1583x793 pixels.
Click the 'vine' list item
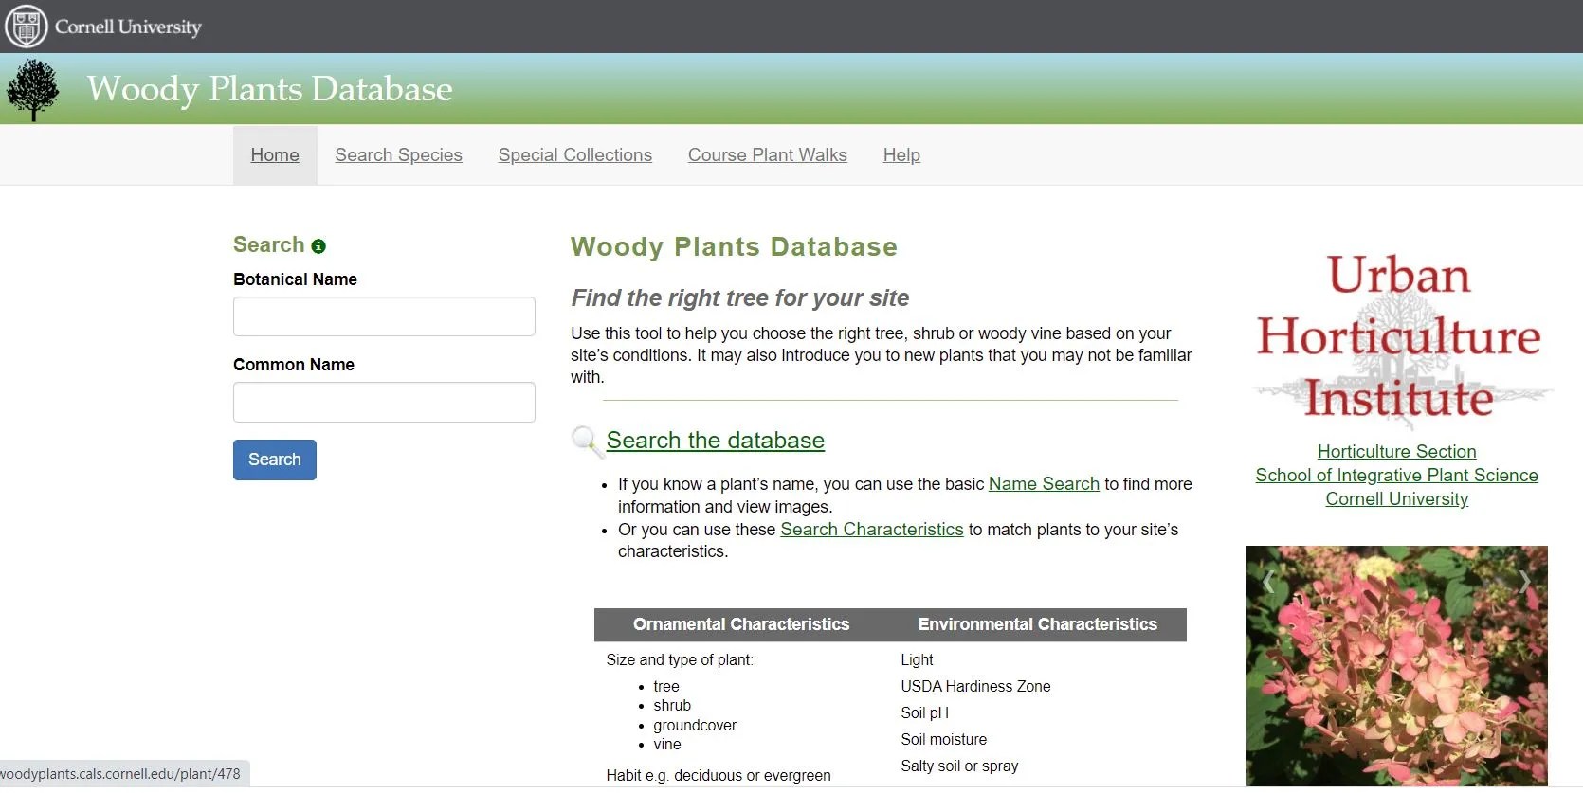tap(667, 745)
